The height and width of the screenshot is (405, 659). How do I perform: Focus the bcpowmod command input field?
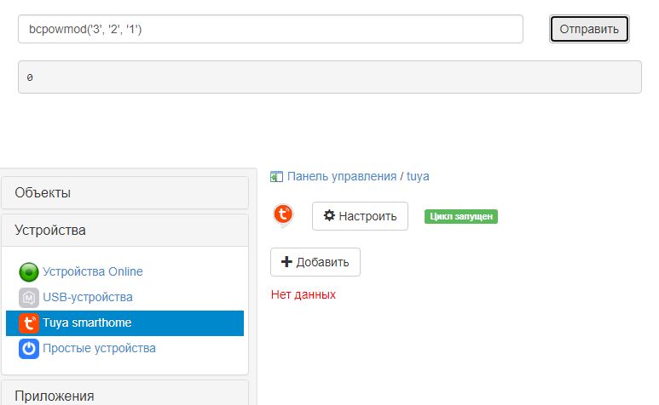point(270,29)
